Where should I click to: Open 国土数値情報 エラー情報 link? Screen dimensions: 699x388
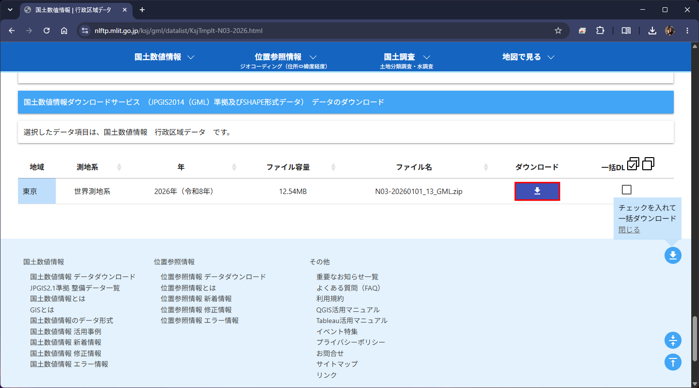69,364
